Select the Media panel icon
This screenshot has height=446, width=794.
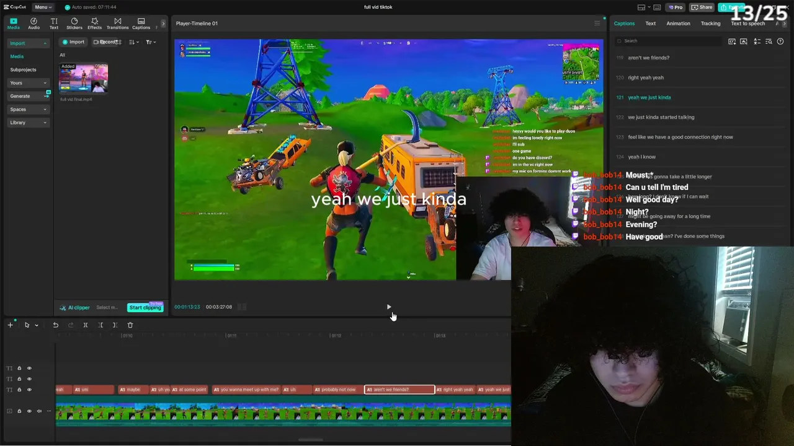(13, 24)
